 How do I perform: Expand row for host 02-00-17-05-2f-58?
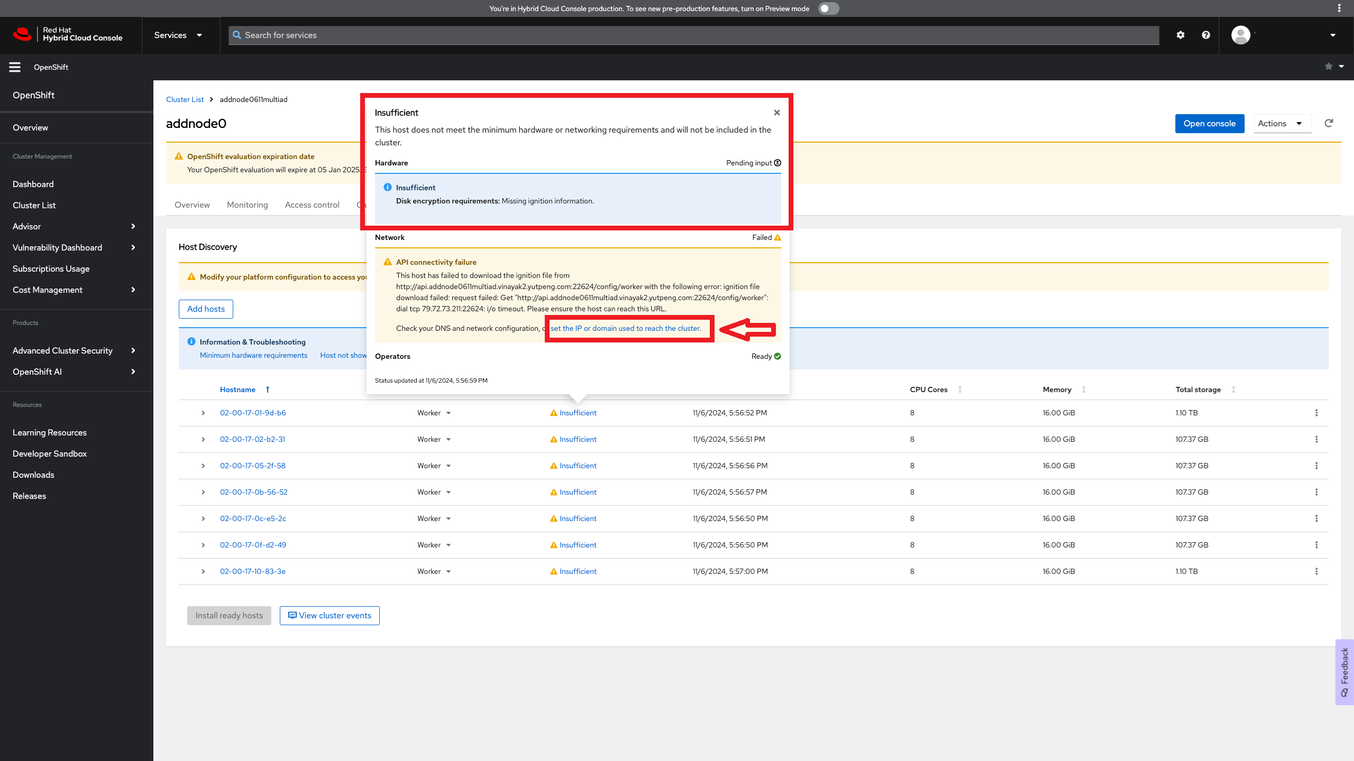tap(203, 466)
